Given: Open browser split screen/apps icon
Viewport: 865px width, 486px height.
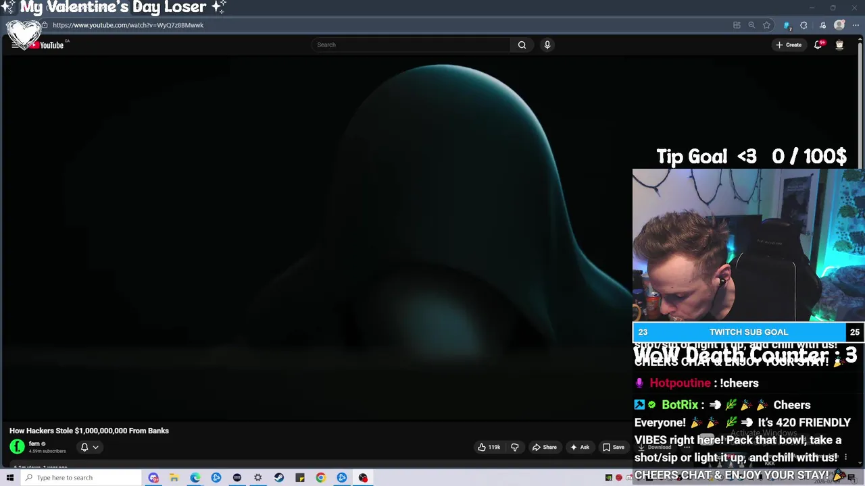Looking at the screenshot, I should [737, 25].
